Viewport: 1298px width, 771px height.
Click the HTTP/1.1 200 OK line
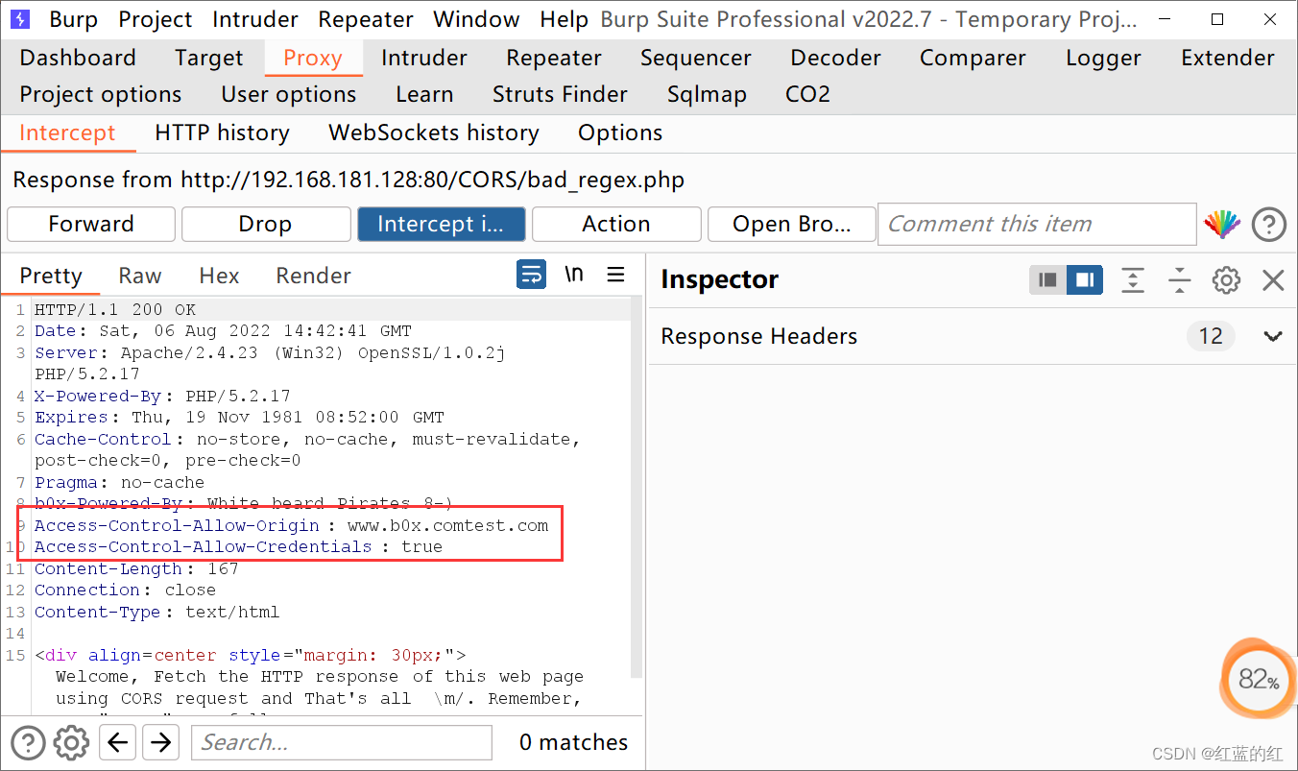114,309
